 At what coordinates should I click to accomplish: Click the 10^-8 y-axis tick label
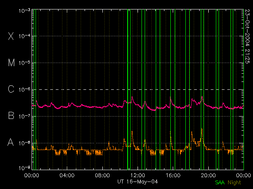tap(25, 143)
